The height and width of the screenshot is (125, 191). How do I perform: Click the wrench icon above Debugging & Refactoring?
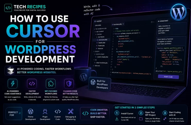71,111
